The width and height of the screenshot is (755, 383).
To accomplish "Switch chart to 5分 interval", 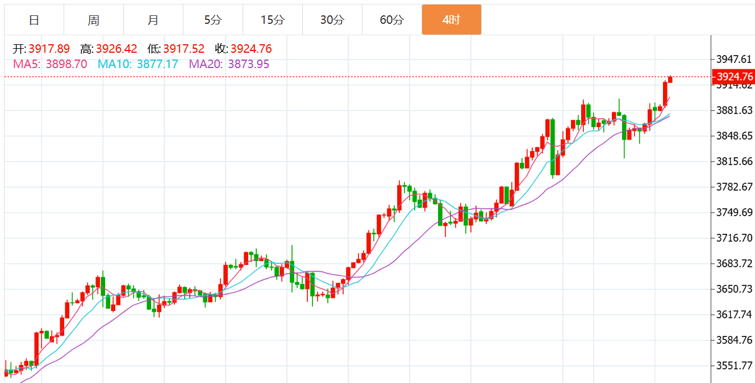I will point(213,20).
